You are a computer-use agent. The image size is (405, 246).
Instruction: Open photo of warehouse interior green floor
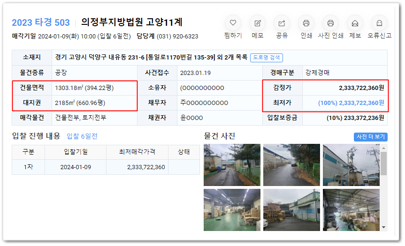pos(232,210)
